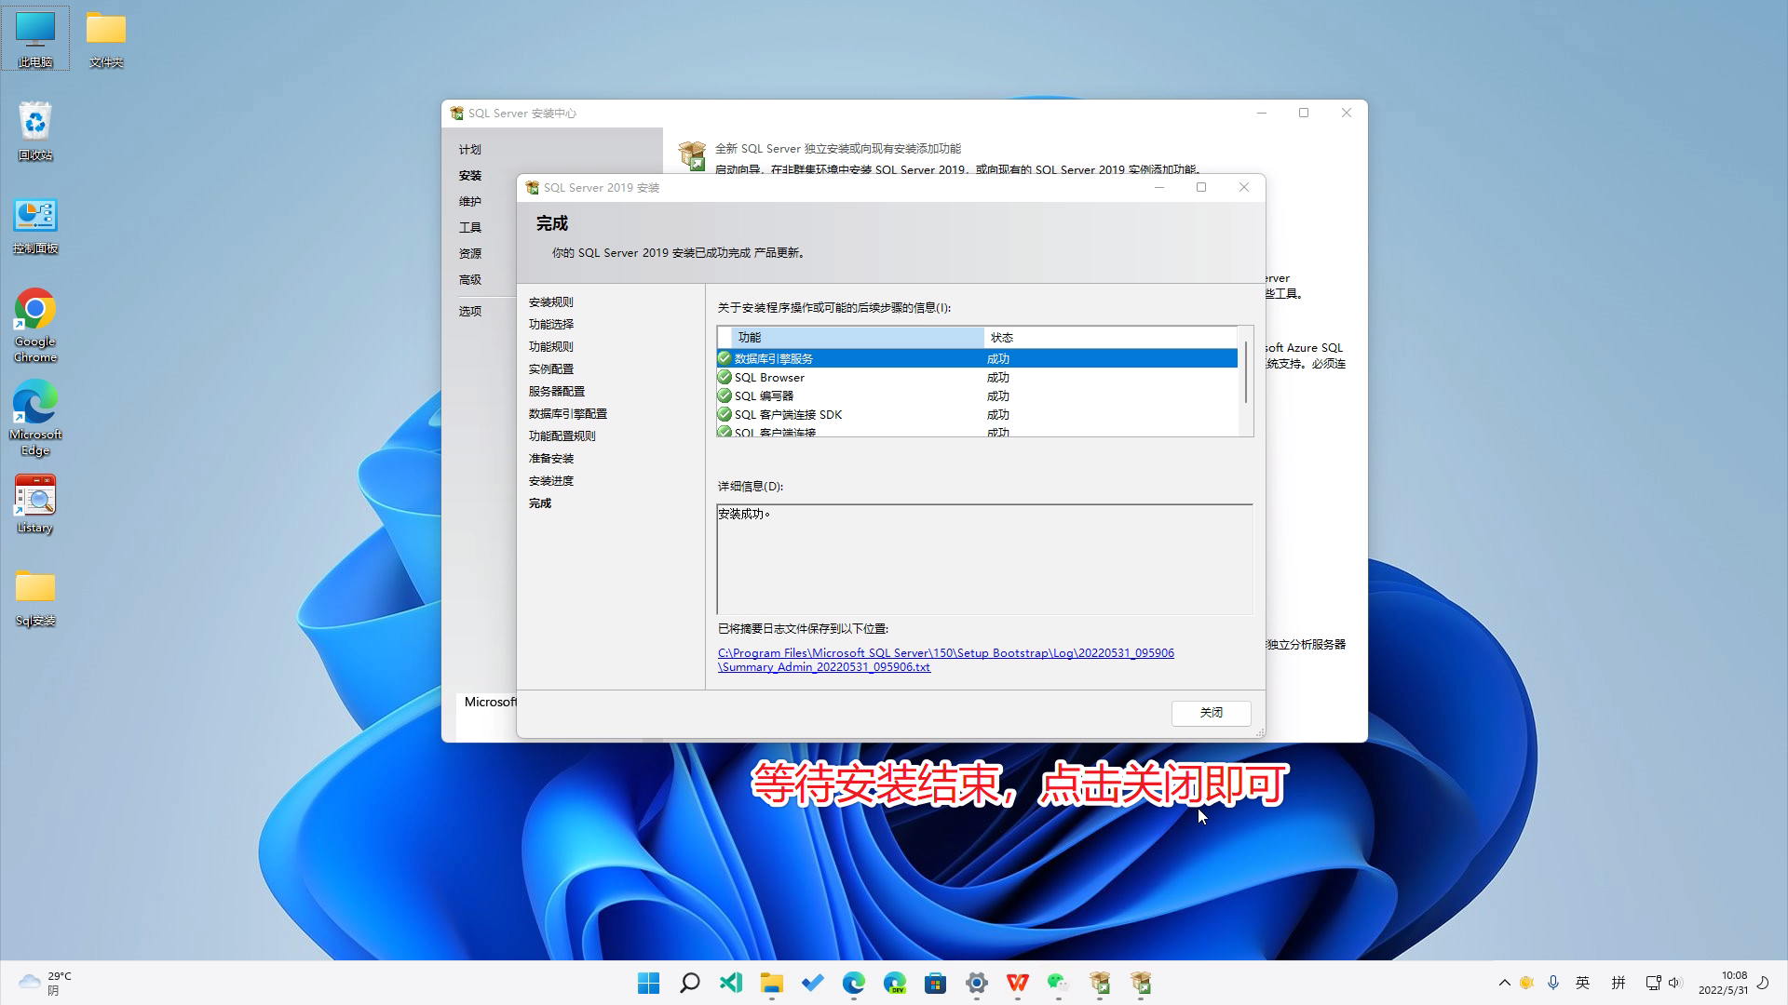Click the microphone tray icon
1788x1005 pixels.
[x=1552, y=983]
